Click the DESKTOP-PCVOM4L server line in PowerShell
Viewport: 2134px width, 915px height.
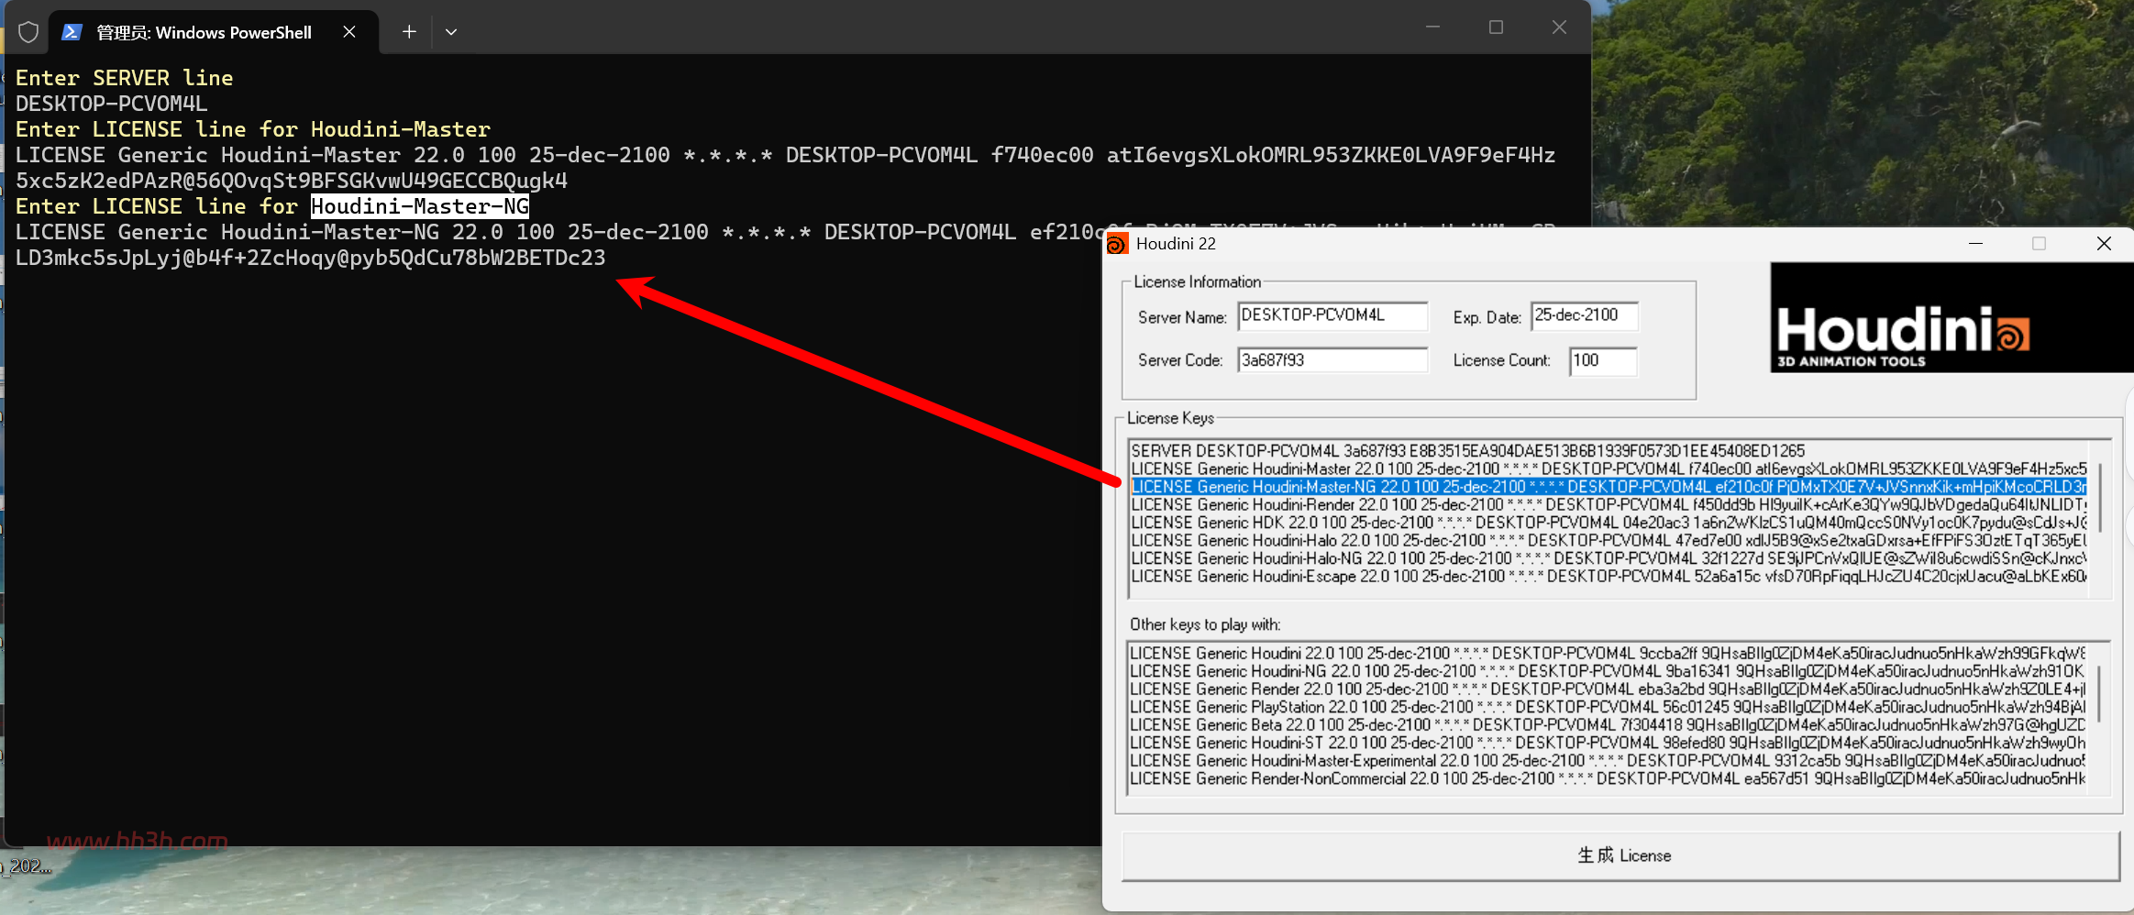(112, 104)
